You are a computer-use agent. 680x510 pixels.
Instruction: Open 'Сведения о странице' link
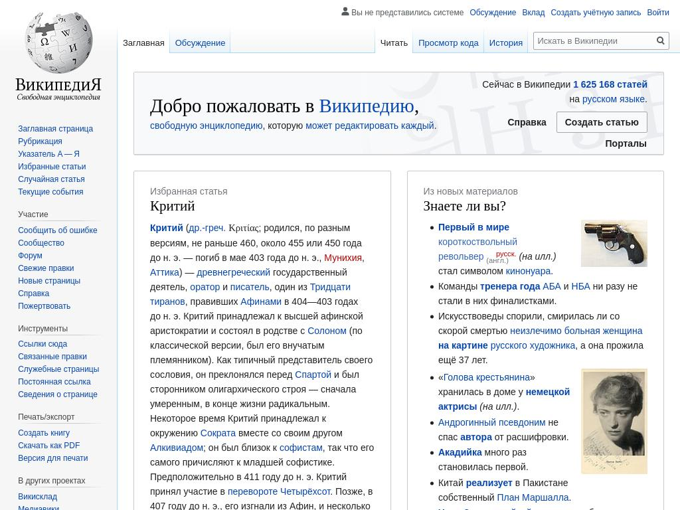[58, 394]
